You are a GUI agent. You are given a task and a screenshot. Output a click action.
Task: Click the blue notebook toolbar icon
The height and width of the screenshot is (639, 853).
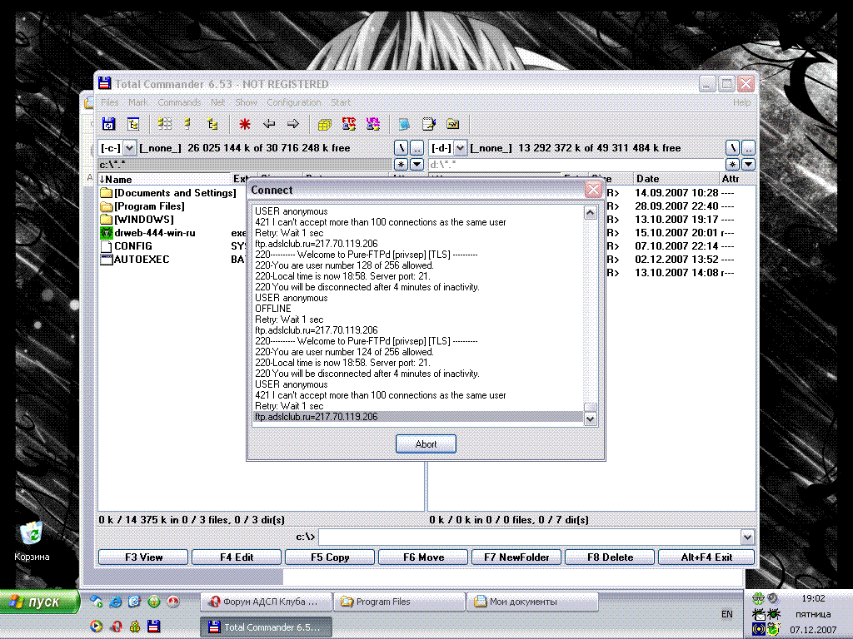[404, 125]
